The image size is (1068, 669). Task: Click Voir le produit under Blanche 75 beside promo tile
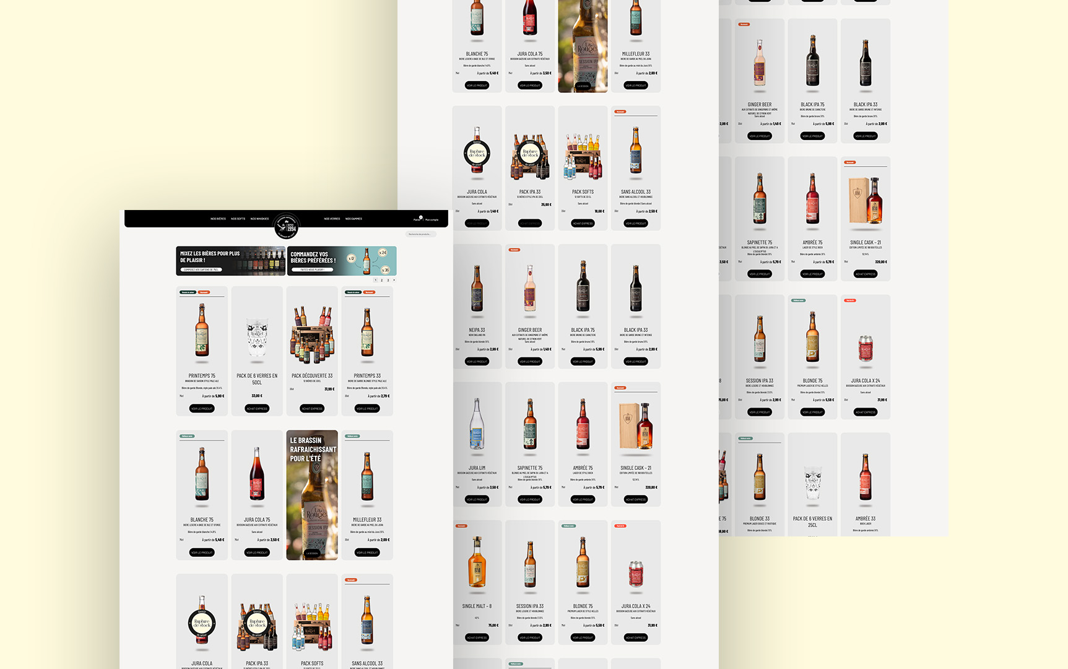pos(202,553)
